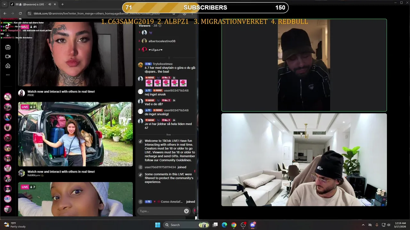Click the top webcam feed in the stream overlay
This screenshot has height=230, width=410.
coord(304,65)
